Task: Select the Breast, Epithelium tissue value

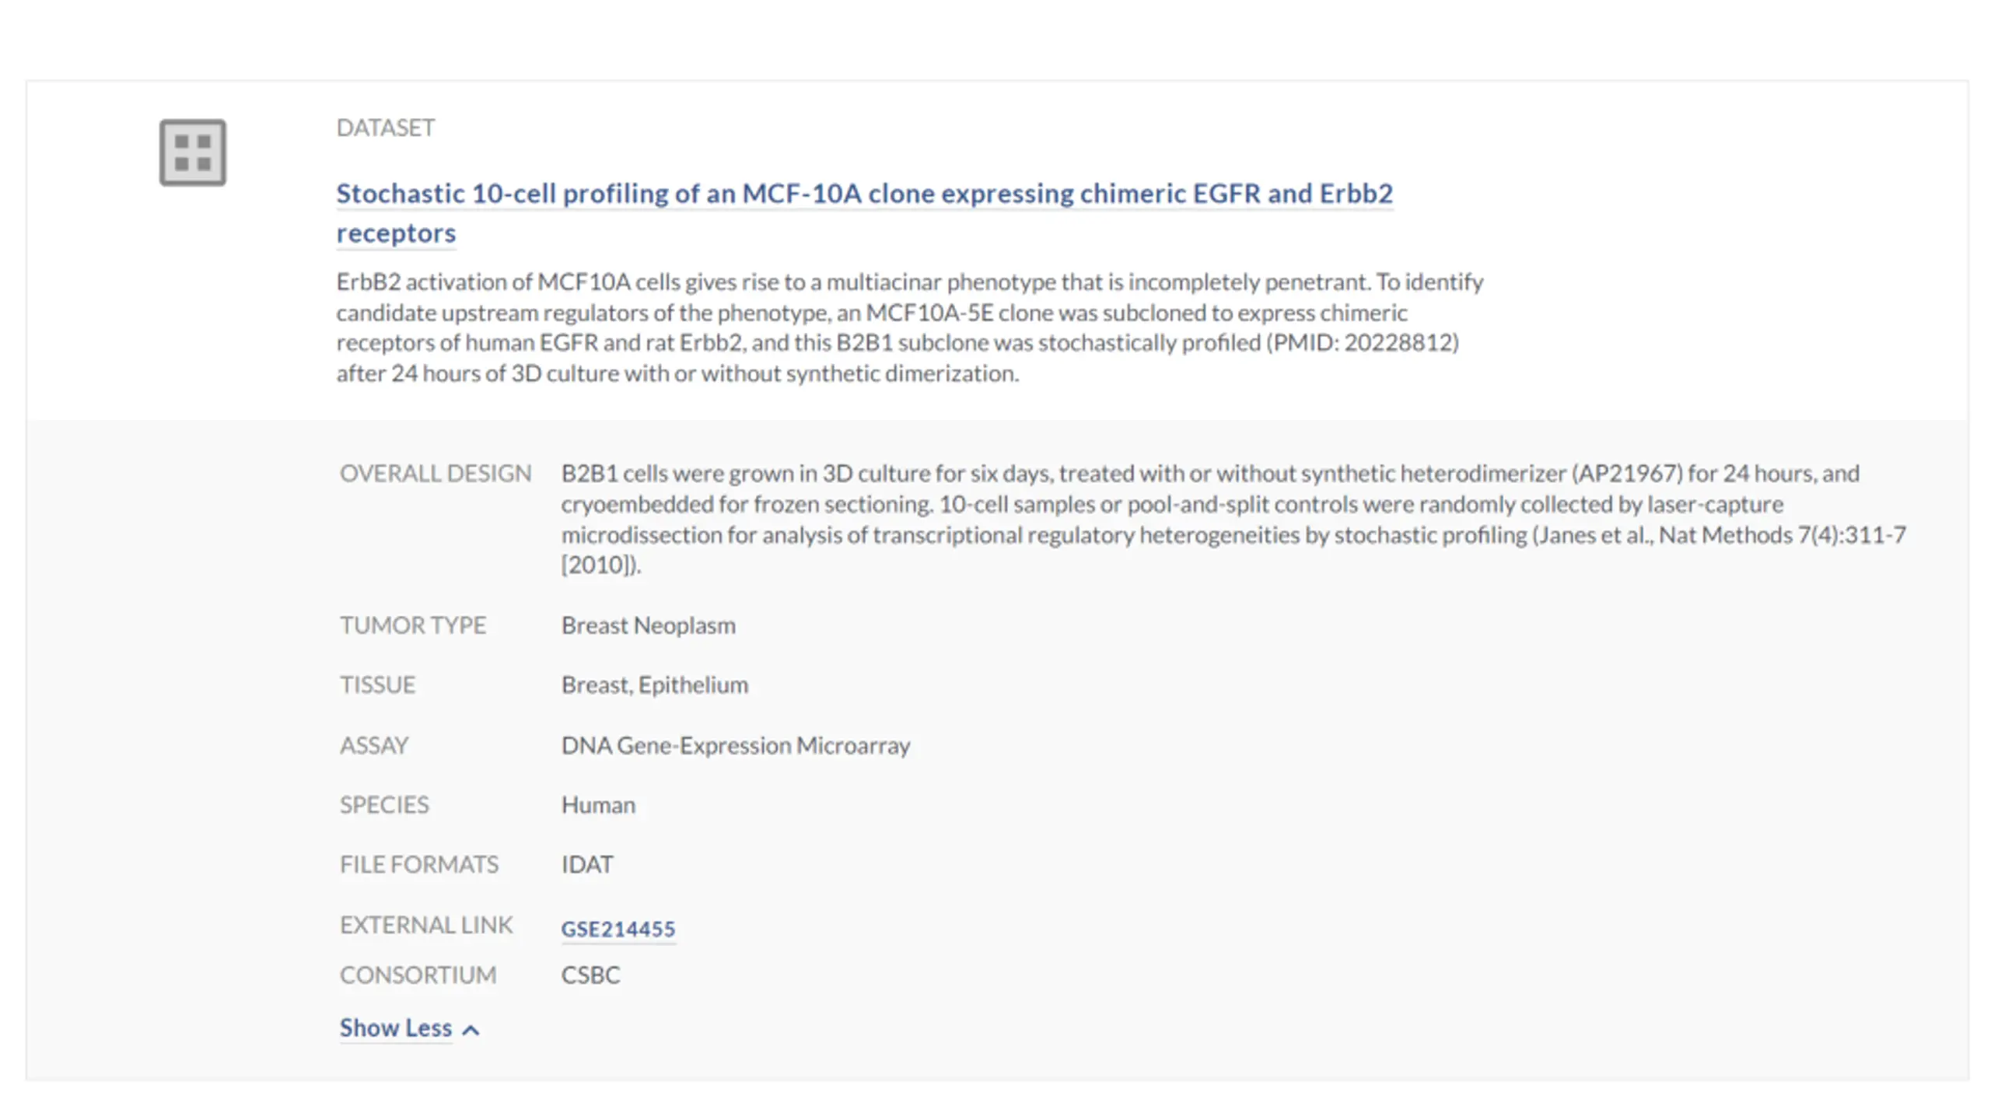Action: coord(655,685)
